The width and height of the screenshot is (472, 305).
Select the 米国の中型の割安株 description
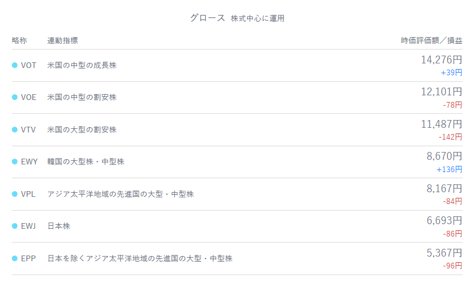pyautogui.click(x=81, y=97)
